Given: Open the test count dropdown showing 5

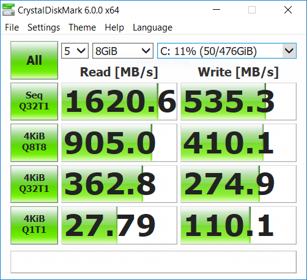Looking at the screenshot, I should (x=75, y=51).
